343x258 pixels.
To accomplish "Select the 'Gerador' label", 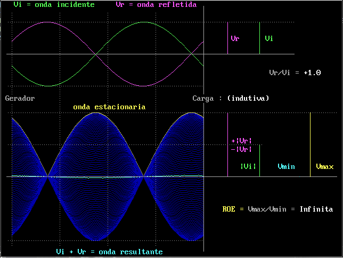I will [x=20, y=98].
